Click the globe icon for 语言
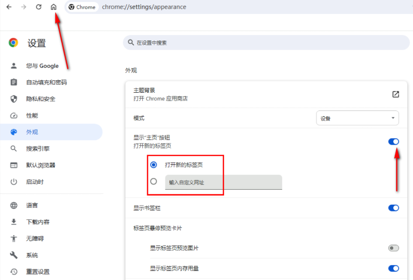The height and width of the screenshot is (280, 413). click(x=13, y=205)
